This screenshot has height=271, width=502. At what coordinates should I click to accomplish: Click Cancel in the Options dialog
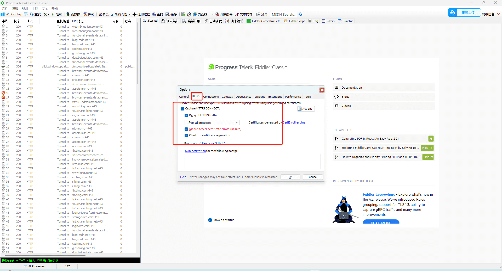tap(313, 177)
